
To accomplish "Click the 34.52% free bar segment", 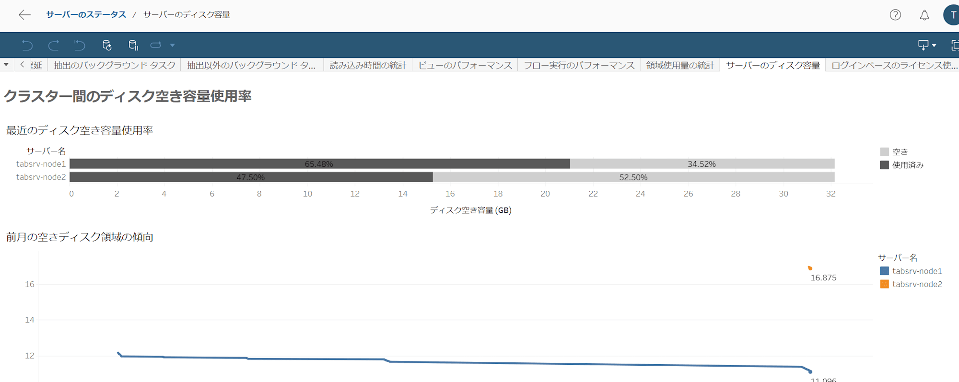I will pos(702,164).
